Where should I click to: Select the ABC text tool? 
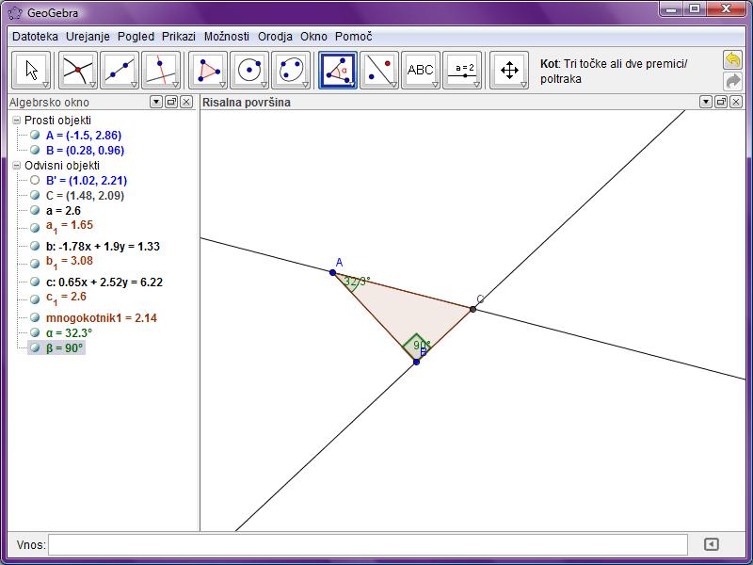point(420,70)
